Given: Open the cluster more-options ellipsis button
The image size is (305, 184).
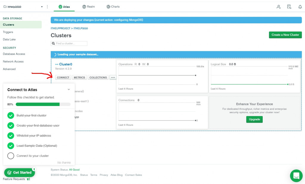Looking at the screenshot, I should point(113,77).
